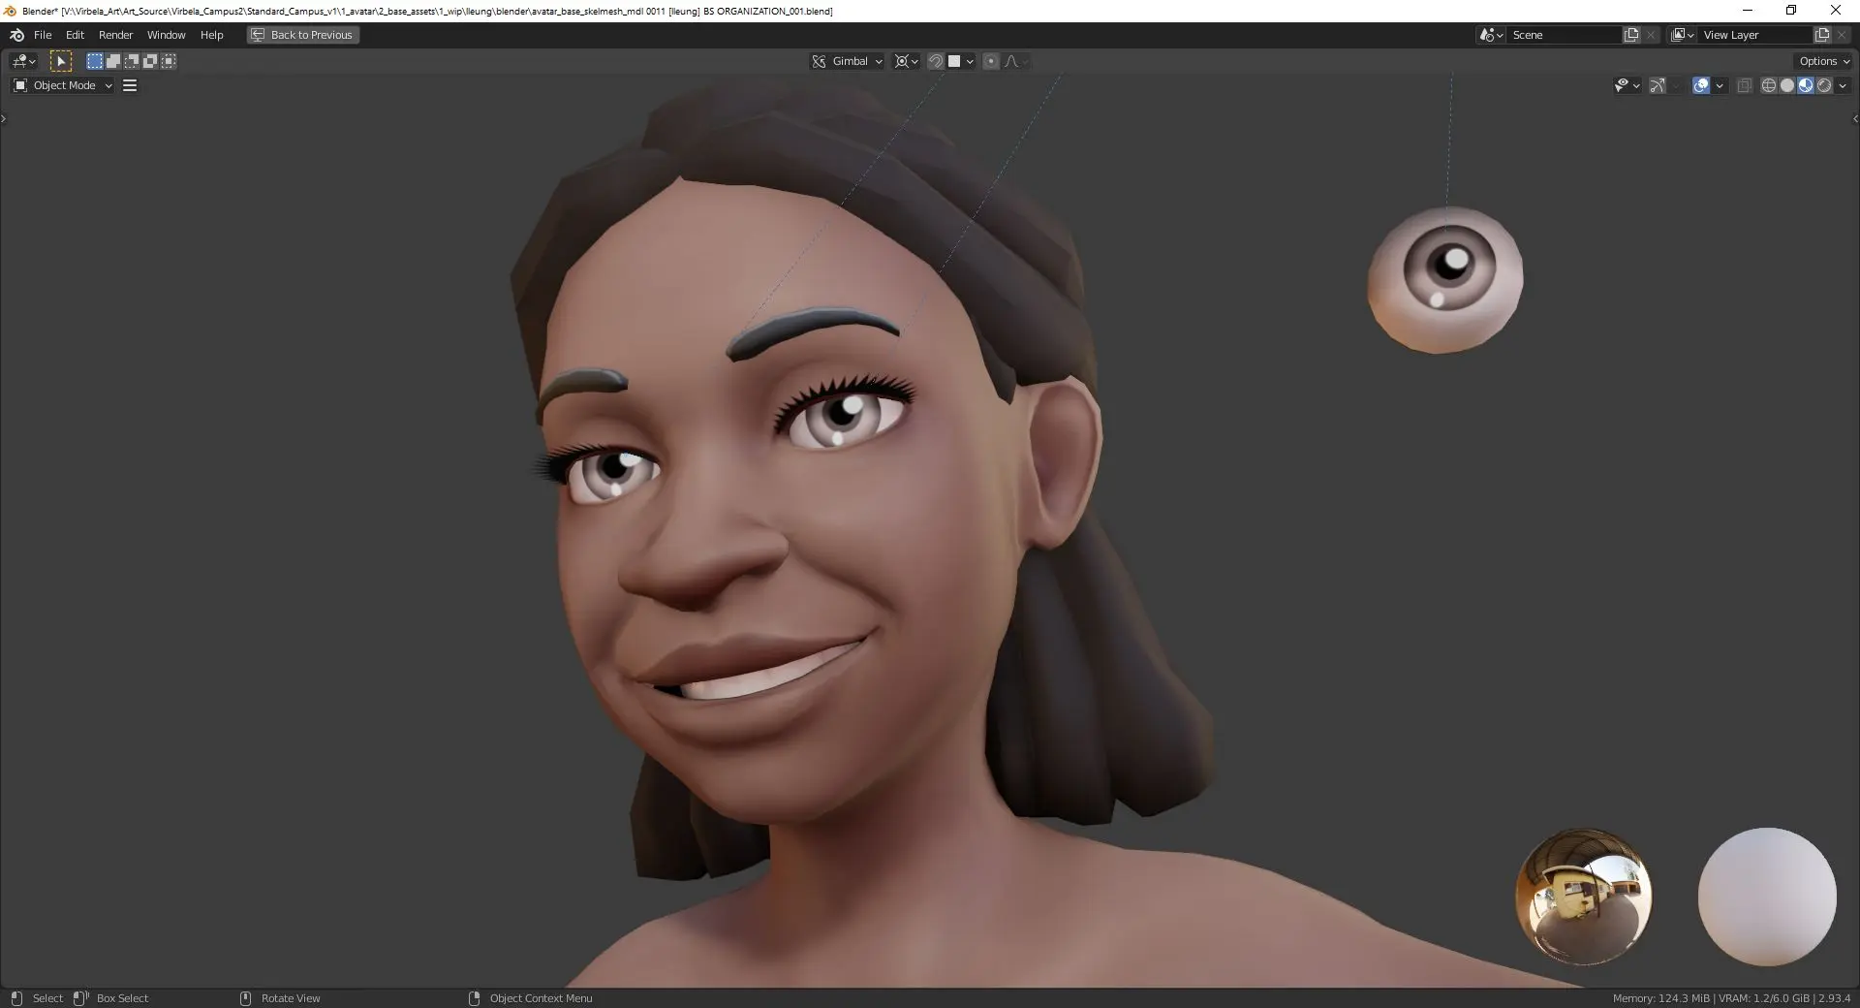Click the Blender logo menu icon
This screenshot has width=1860, height=1008.
point(16,35)
